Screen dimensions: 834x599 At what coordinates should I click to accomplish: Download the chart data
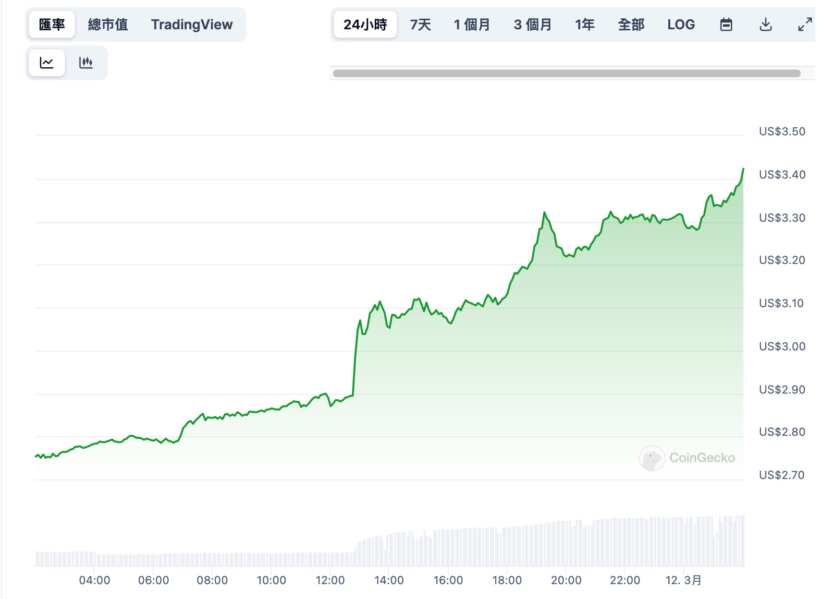tap(766, 24)
